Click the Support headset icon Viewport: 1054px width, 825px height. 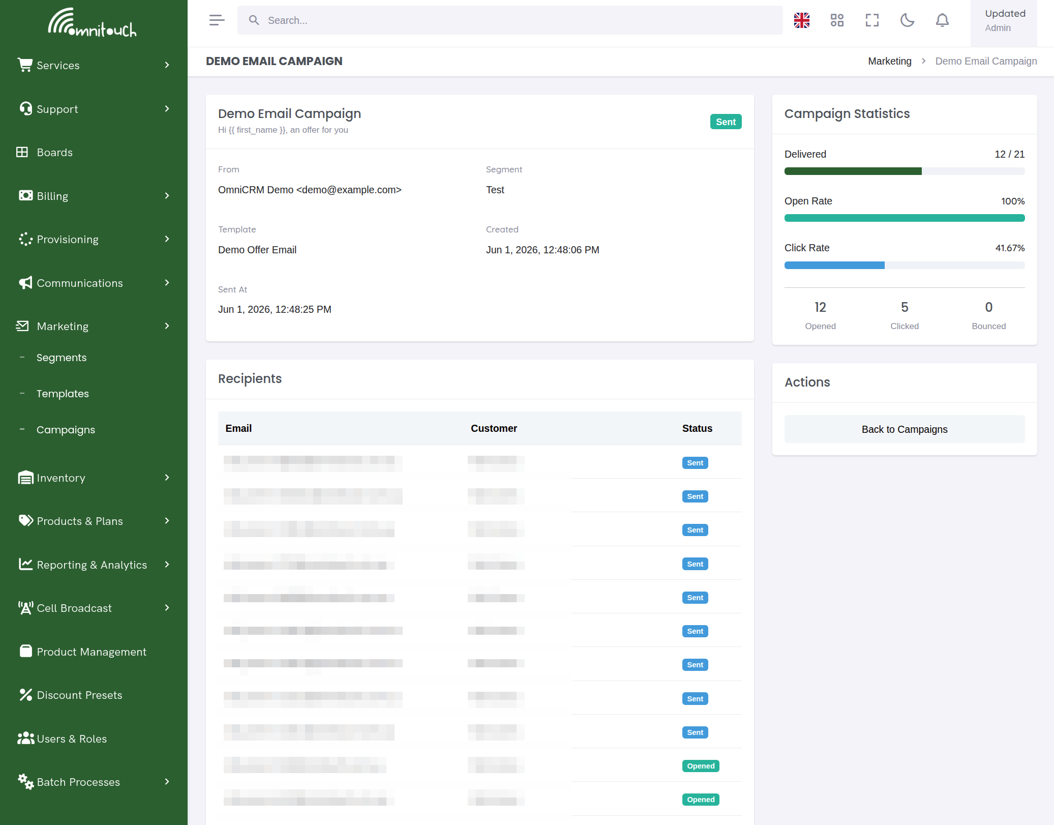click(25, 109)
